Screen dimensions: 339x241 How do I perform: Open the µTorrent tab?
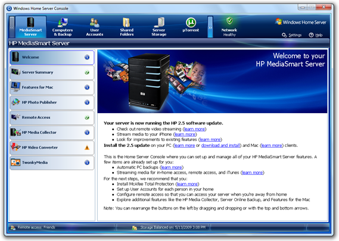pos(191,25)
